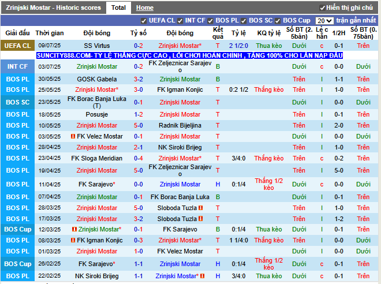Screen dimensions: 381x284
Task: Click red card icon after Zrinjski Mostar 22/02/25
Action: pyautogui.click(x=203, y=276)
